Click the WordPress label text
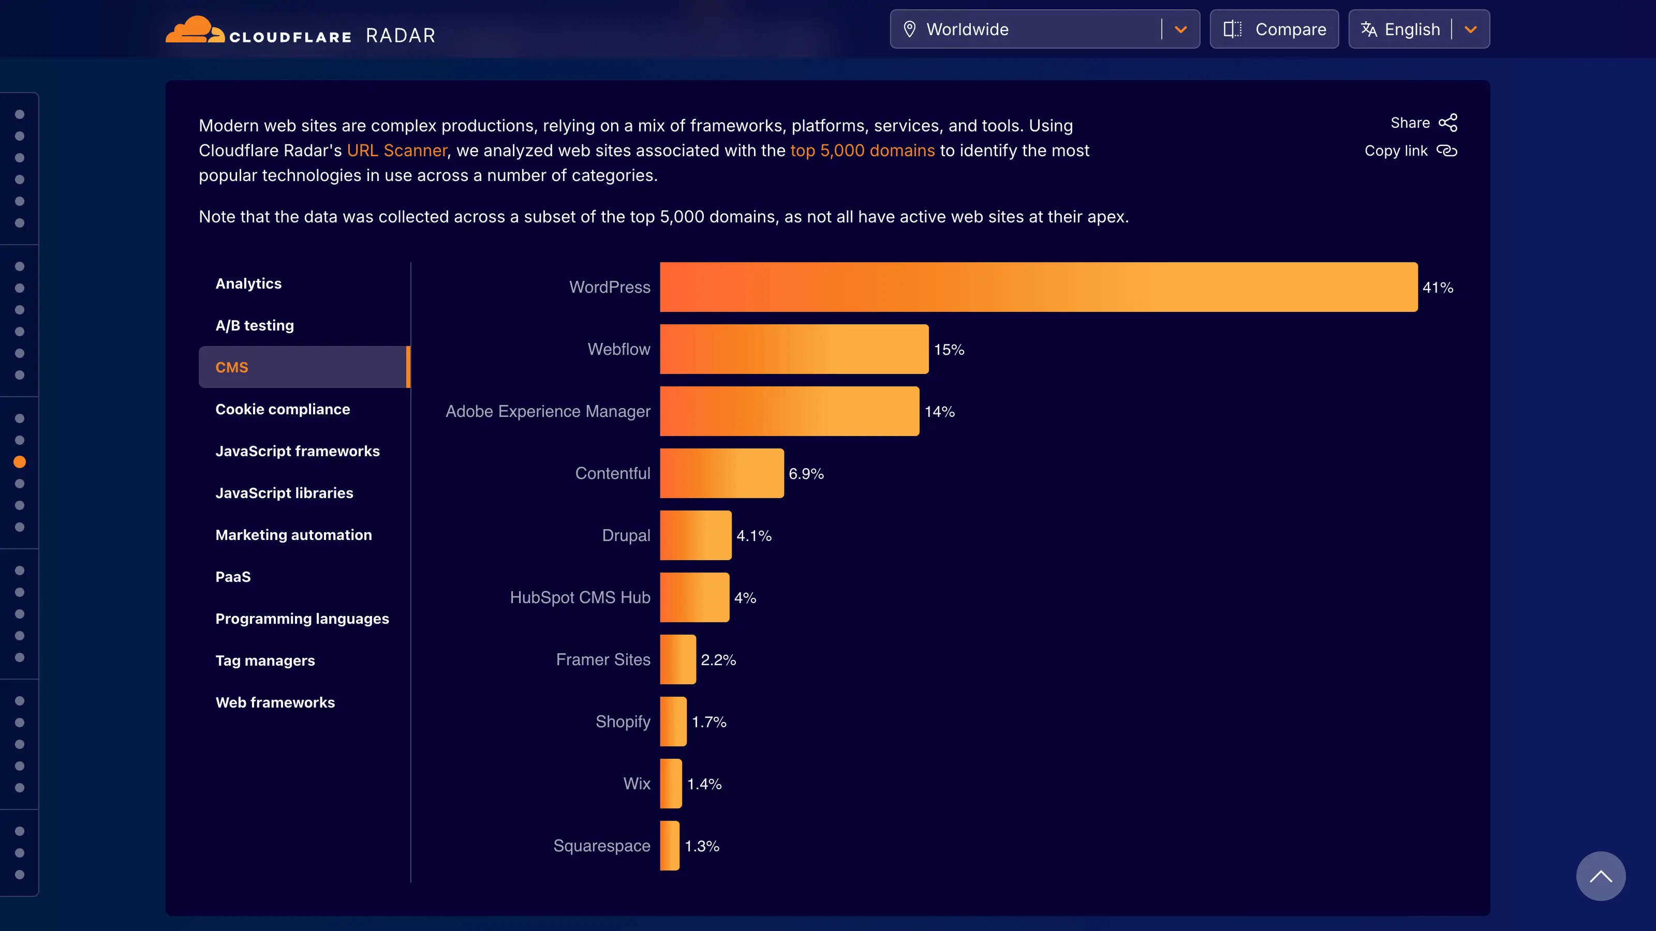 (610, 287)
